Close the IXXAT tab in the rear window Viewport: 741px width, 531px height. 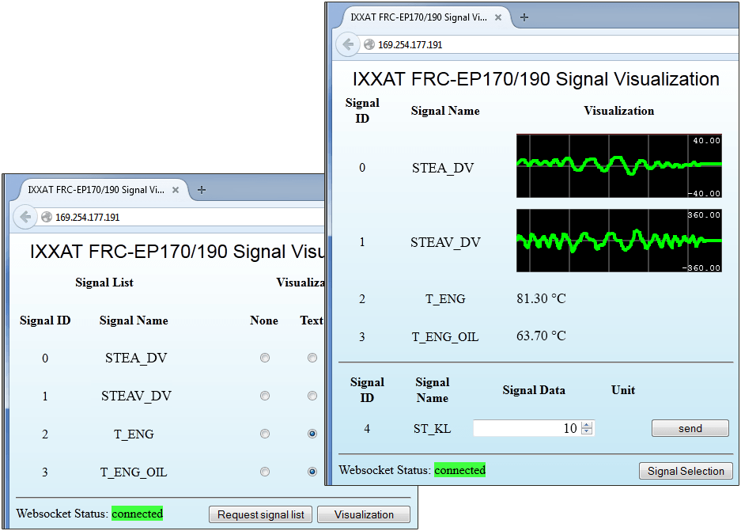click(176, 190)
